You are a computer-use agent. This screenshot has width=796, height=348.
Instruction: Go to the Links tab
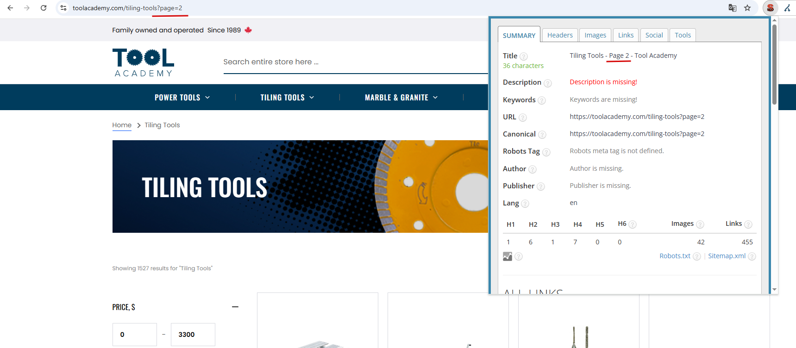[x=626, y=35]
